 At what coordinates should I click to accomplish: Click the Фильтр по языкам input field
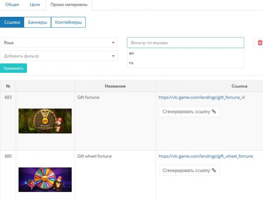click(185, 42)
